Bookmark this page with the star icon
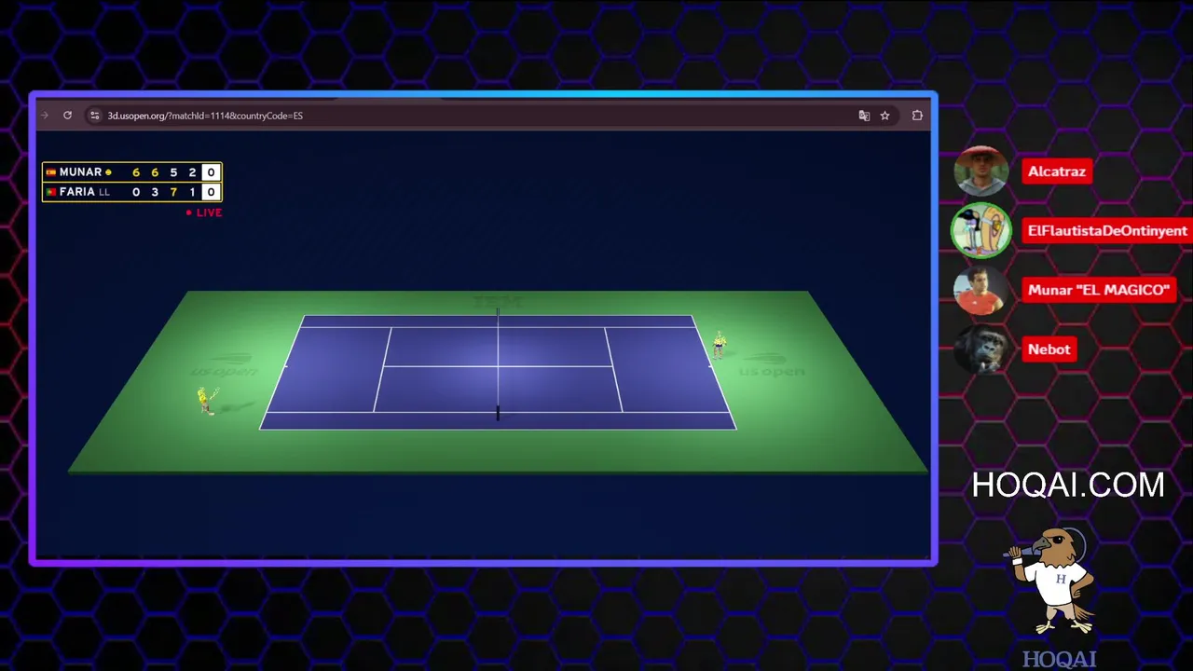The height and width of the screenshot is (671, 1193). 884,116
